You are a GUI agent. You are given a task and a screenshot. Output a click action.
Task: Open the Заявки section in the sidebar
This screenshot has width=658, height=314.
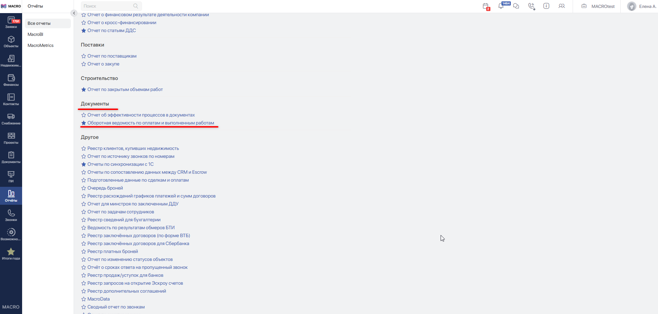coord(11,22)
